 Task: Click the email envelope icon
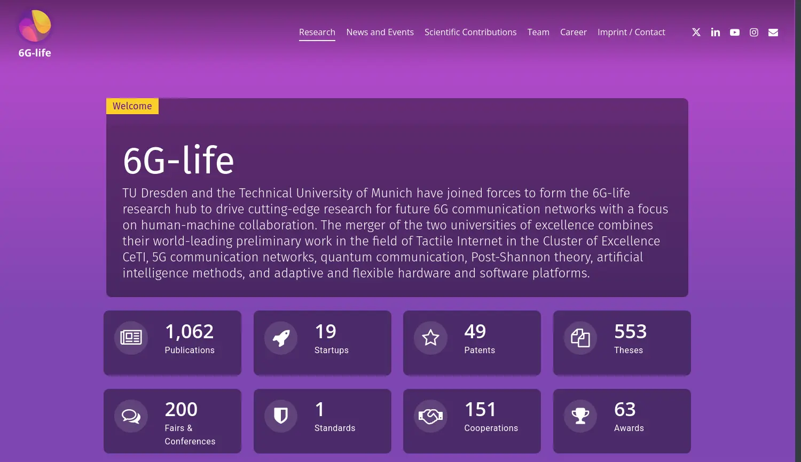coord(773,33)
